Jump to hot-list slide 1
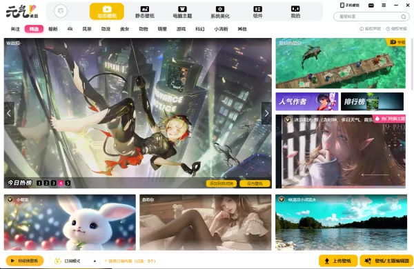 (x=39, y=183)
